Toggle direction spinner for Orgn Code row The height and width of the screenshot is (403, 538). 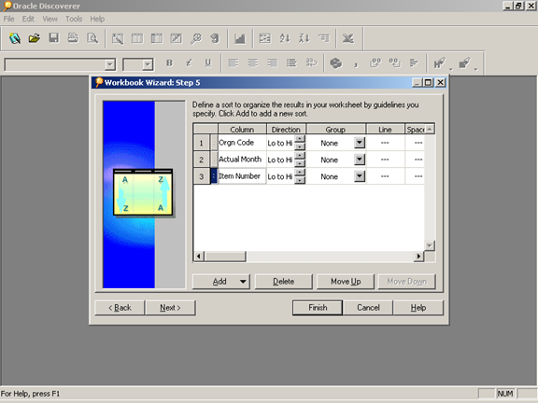coord(300,143)
